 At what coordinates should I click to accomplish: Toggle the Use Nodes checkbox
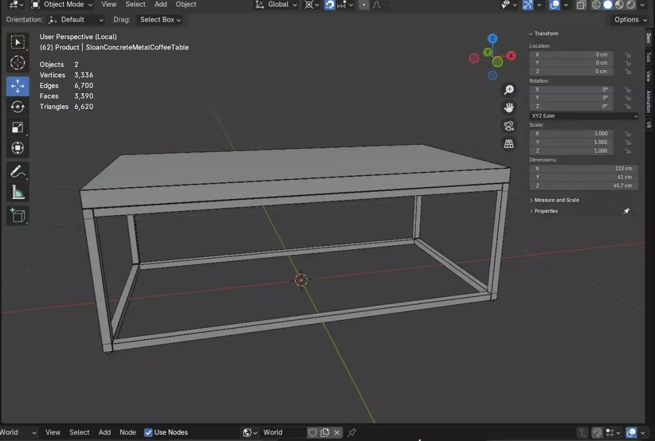coord(148,432)
